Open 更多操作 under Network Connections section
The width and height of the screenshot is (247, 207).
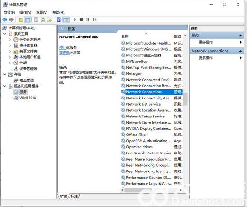pos(206,58)
